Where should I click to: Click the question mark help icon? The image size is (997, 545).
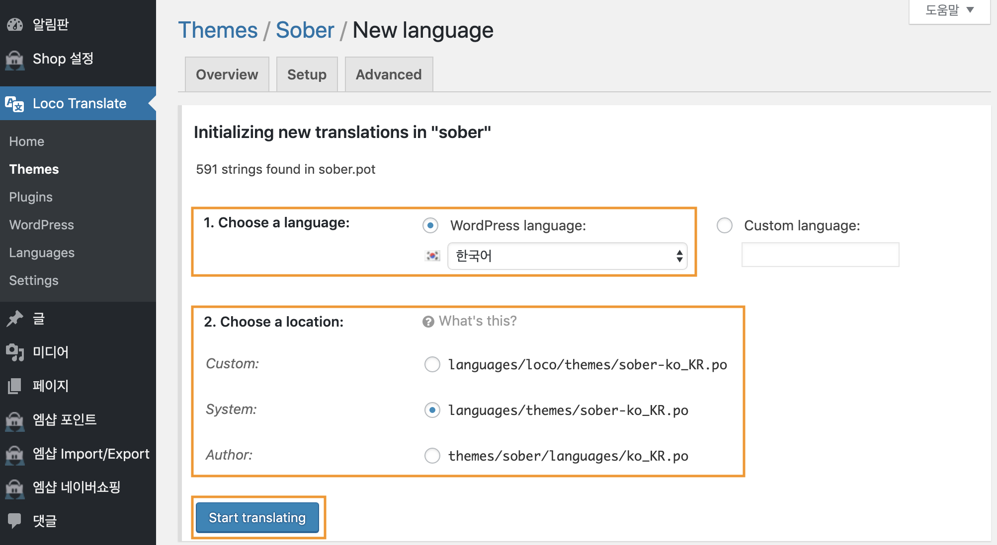(x=428, y=322)
